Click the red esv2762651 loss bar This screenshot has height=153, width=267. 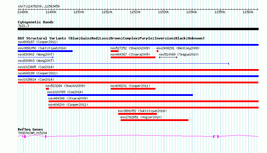coord(154,120)
